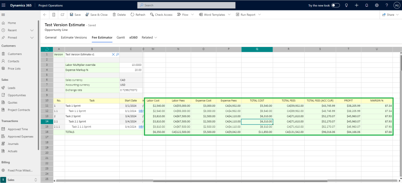Click the Refresh command
Screen dimensions: 402x183
pyautogui.click(x=138, y=15)
